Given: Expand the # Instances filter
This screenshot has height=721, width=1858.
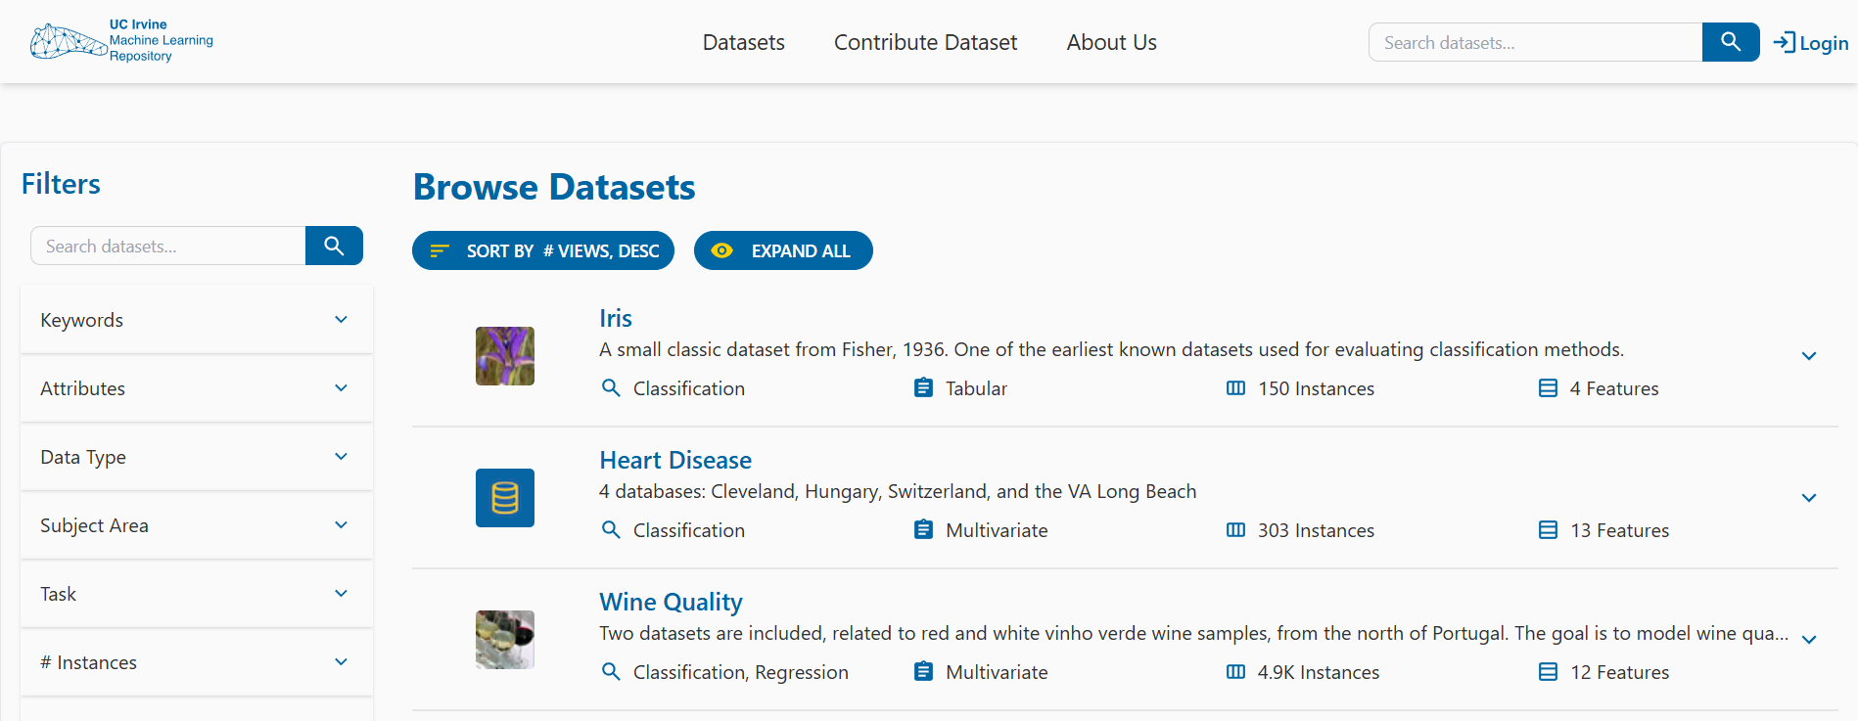Looking at the screenshot, I should (196, 662).
